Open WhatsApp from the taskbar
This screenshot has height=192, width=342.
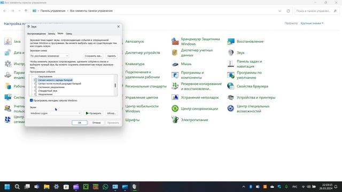pos(105,187)
